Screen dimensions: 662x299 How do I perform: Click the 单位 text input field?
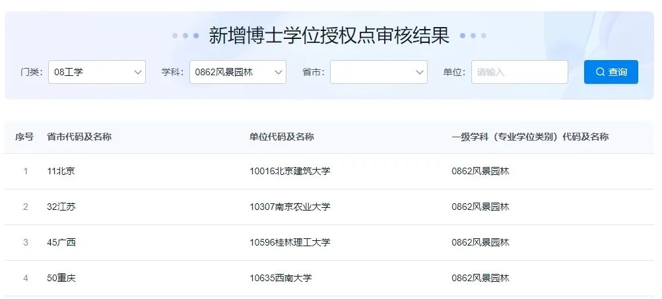519,72
